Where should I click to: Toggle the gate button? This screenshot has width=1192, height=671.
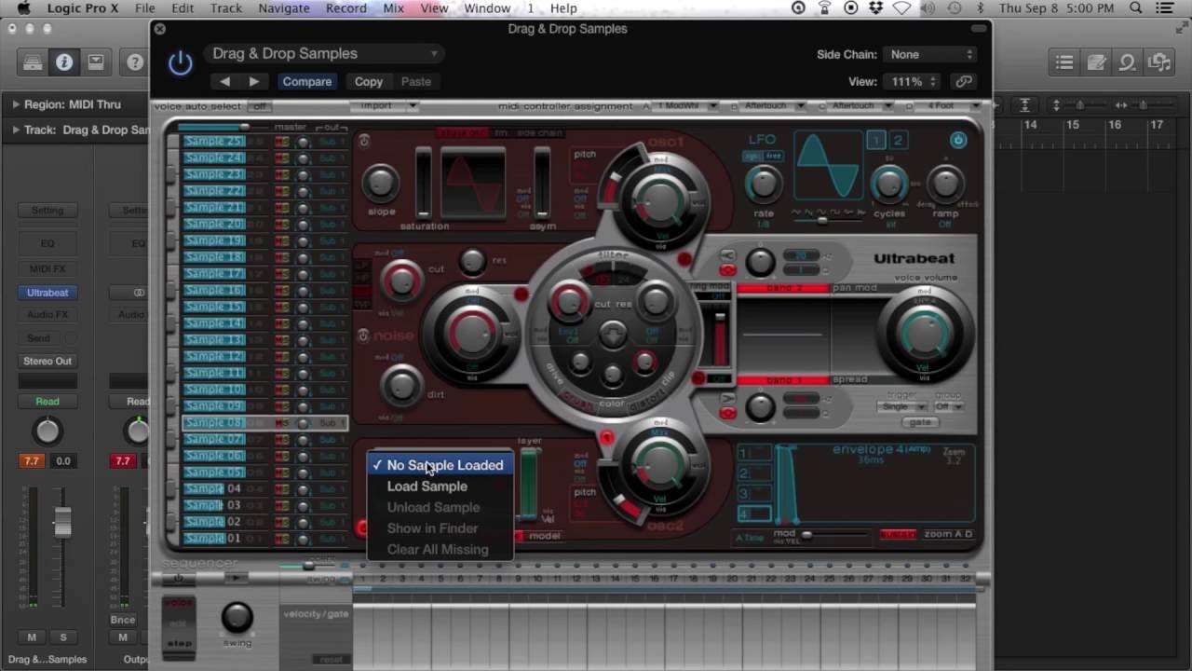click(x=920, y=422)
